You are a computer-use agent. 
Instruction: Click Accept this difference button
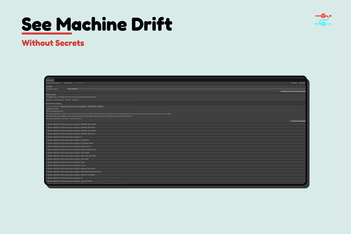pyautogui.click(x=297, y=121)
